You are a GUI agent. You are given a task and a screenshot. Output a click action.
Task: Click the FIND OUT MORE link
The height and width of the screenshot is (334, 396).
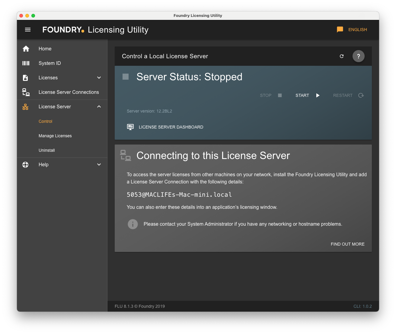pyautogui.click(x=347, y=244)
